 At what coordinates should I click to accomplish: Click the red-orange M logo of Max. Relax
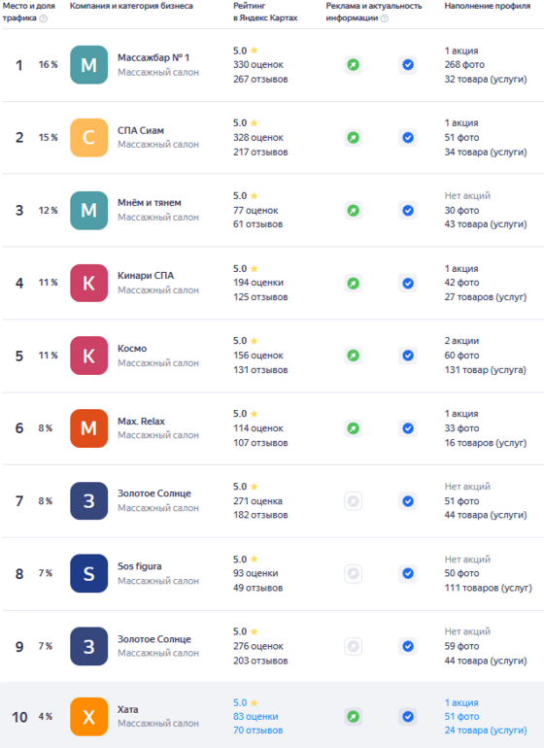click(x=88, y=428)
